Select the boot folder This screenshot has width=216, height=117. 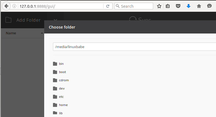[x=62, y=72]
